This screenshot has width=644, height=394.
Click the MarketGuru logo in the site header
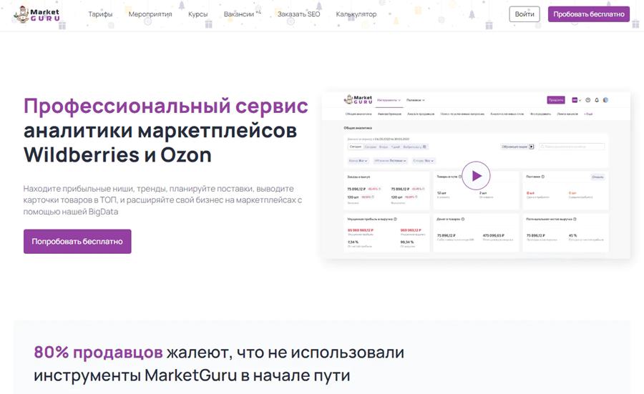point(37,14)
